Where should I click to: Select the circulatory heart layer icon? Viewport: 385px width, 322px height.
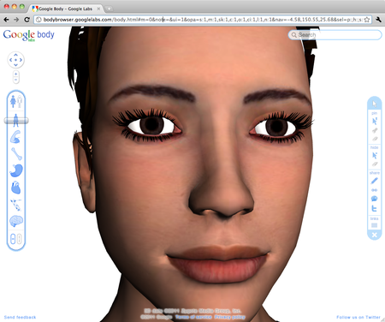click(x=16, y=188)
